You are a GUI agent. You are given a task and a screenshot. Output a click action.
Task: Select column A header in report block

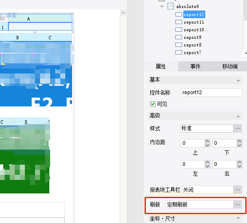[29, 19]
